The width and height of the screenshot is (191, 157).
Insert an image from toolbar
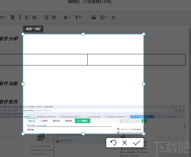[94, 18]
